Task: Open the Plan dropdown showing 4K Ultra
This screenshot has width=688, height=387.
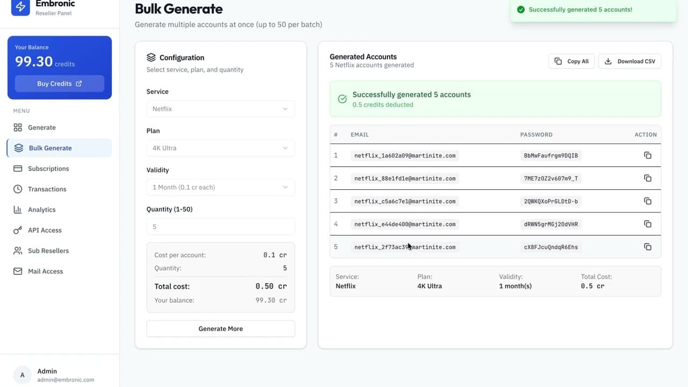Action: pyautogui.click(x=220, y=148)
